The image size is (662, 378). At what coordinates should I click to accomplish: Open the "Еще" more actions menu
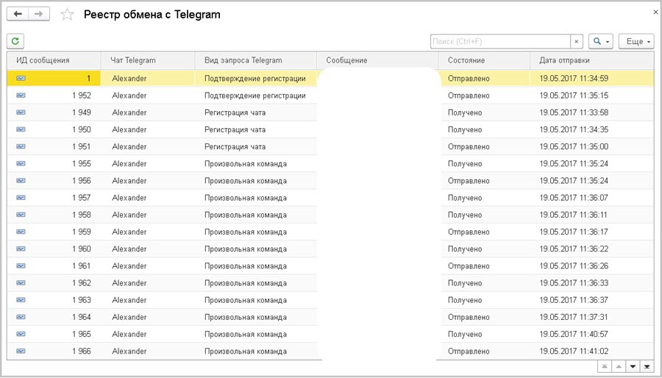[636, 42]
